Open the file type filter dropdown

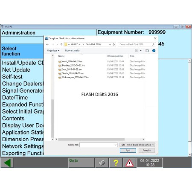[137, 145]
